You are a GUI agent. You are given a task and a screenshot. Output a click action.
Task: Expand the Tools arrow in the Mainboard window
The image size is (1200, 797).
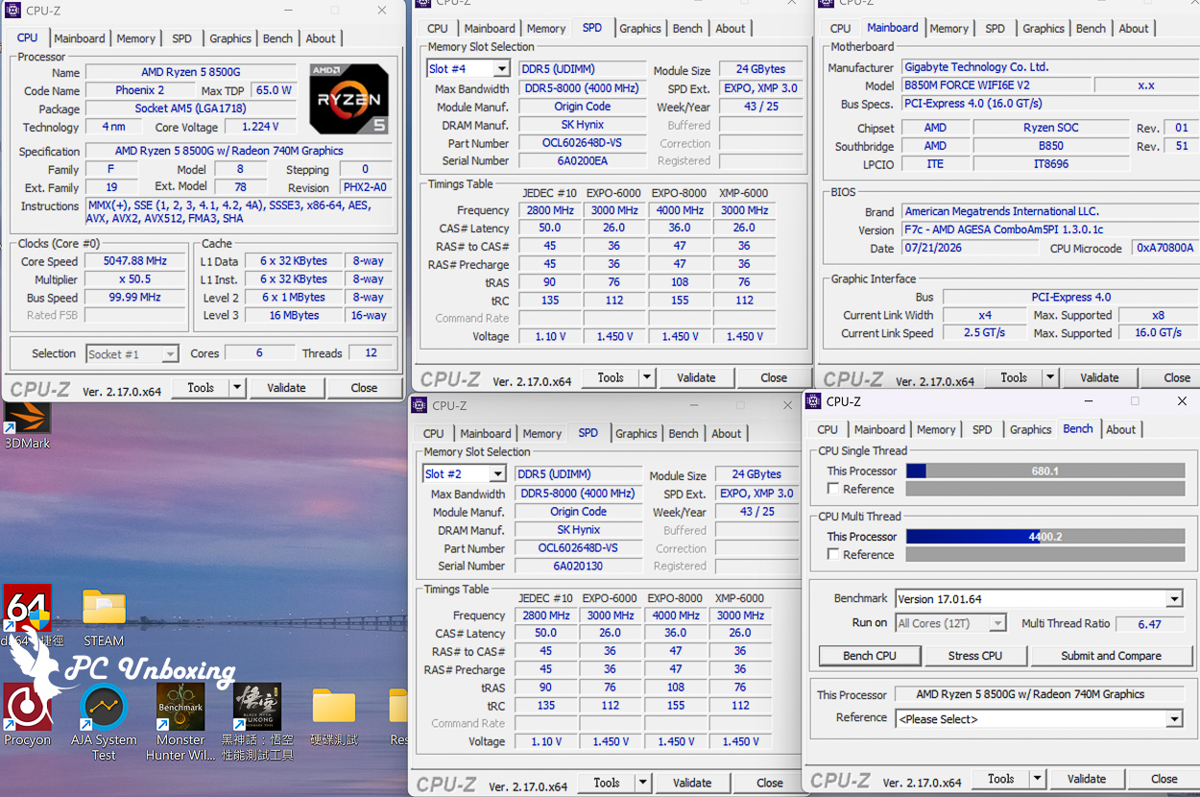pyautogui.click(x=1050, y=378)
